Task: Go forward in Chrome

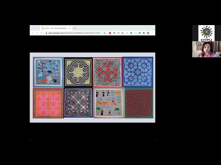Action: pos(37,33)
